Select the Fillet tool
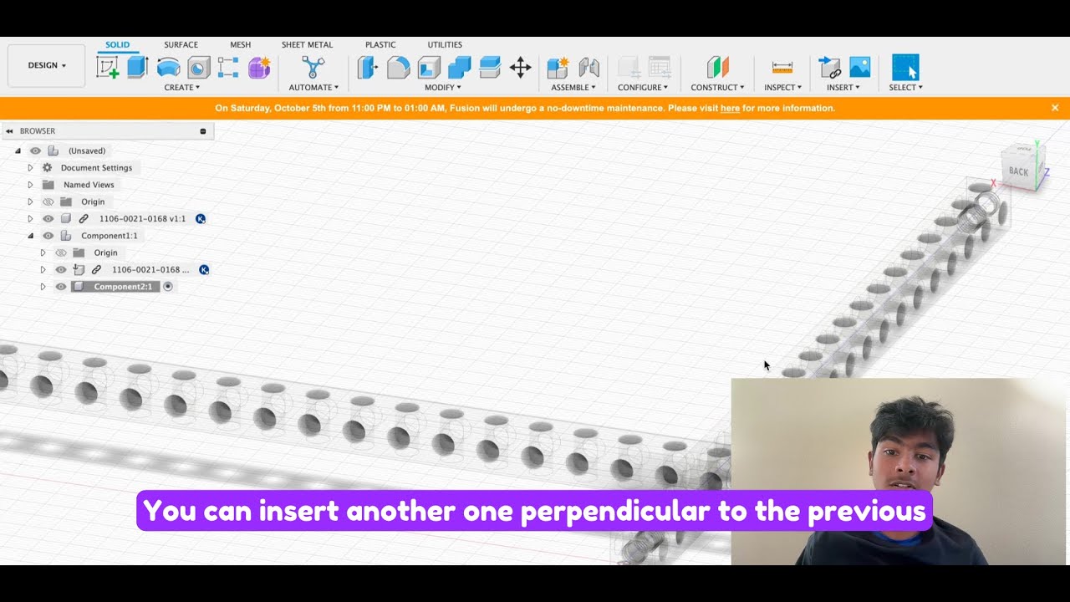Viewport: 1070px width, 602px height. coord(399,68)
